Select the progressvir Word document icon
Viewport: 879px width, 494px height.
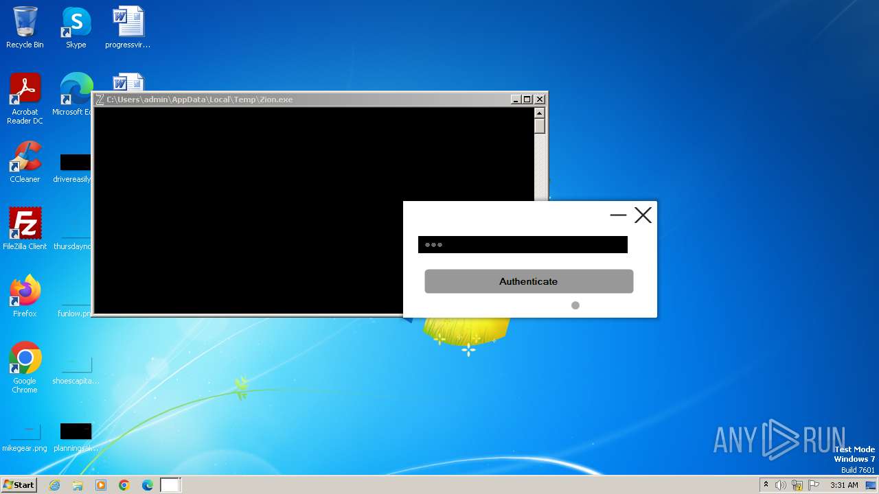tap(128, 27)
